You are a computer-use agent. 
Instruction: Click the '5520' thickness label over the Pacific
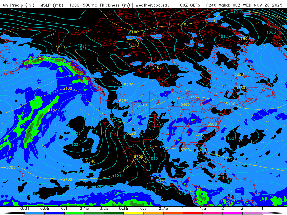point(53,111)
